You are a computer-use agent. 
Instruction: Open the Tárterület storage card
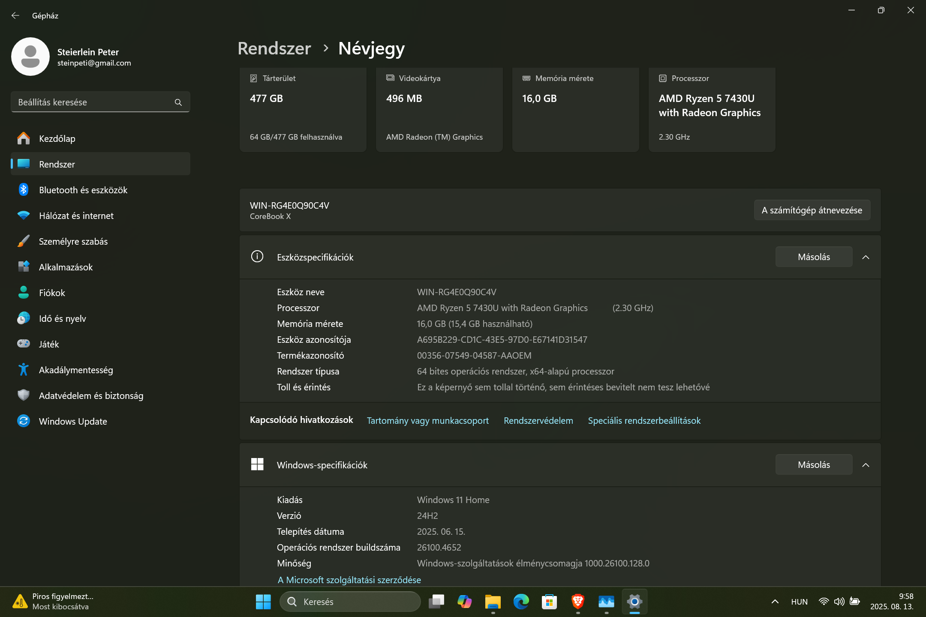click(x=303, y=109)
